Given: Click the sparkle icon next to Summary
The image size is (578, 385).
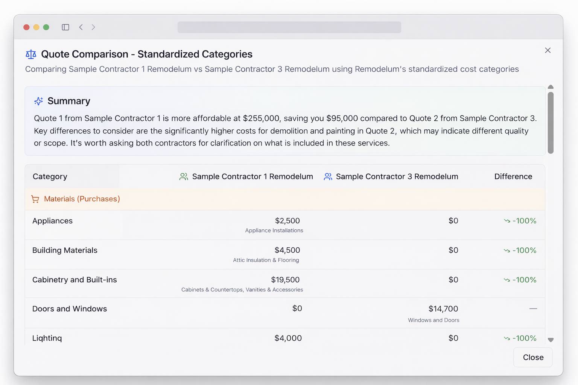Looking at the screenshot, I should click(x=38, y=101).
